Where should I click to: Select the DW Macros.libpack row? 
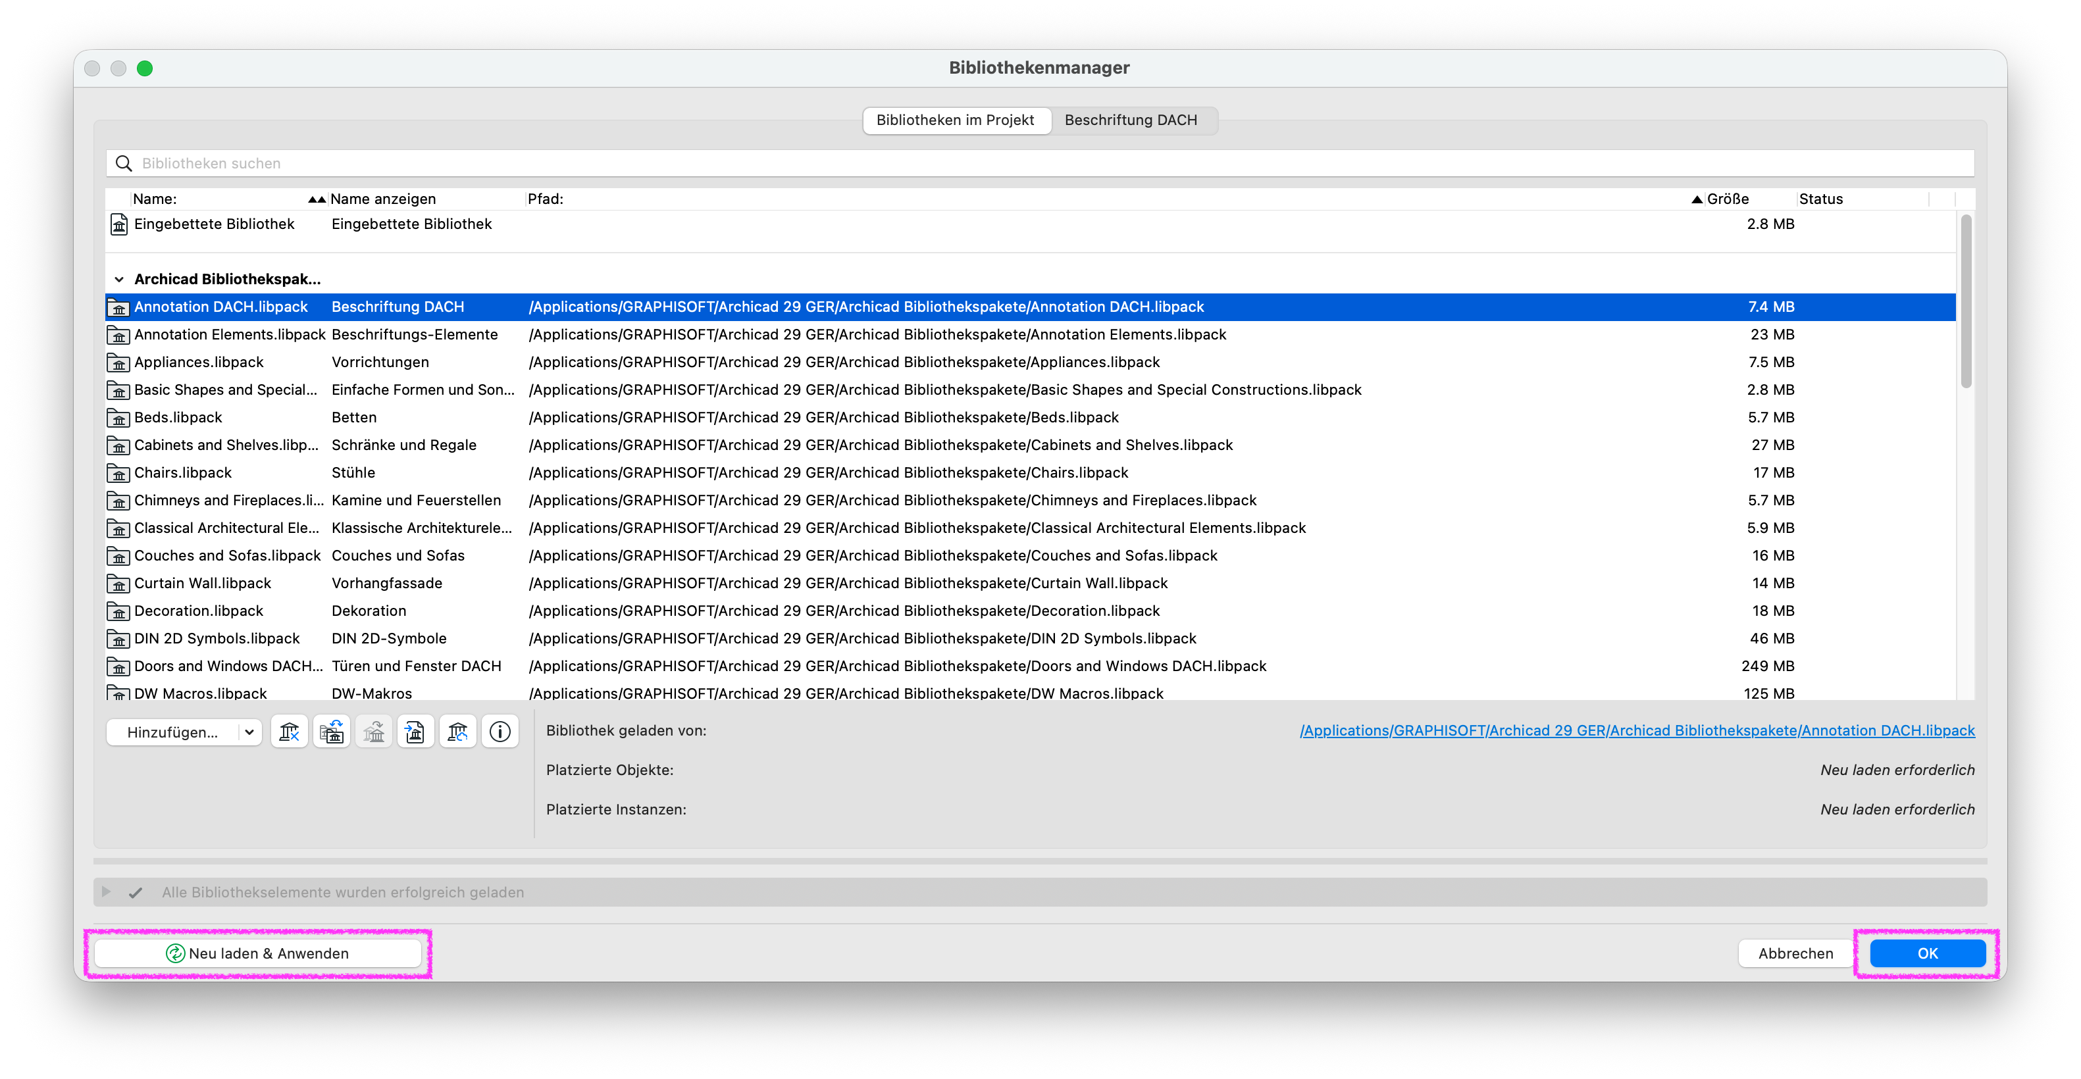coord(1031,692)
